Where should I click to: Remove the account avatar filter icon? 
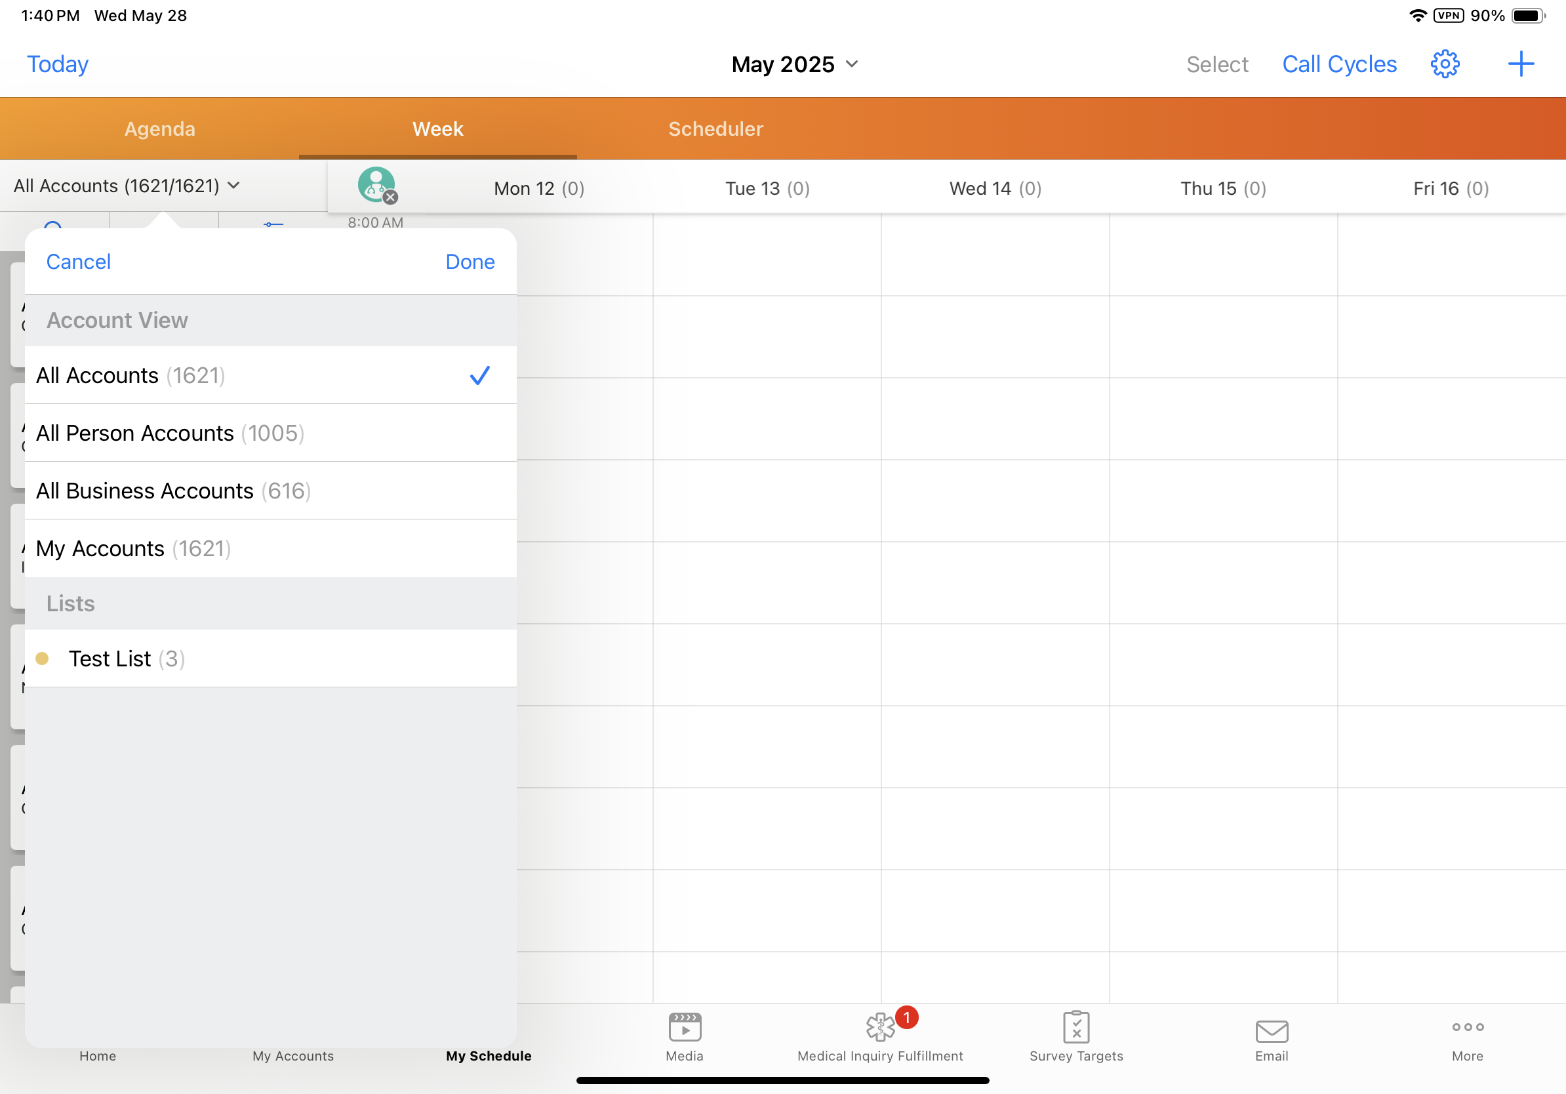coord(390,197)
